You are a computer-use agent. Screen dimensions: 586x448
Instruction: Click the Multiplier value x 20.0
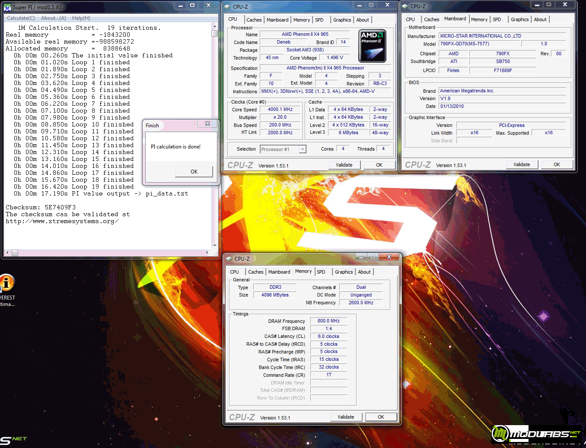coord(280,117)
